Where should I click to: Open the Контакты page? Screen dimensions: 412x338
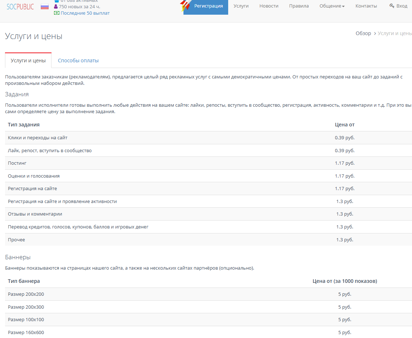(366, 6)
